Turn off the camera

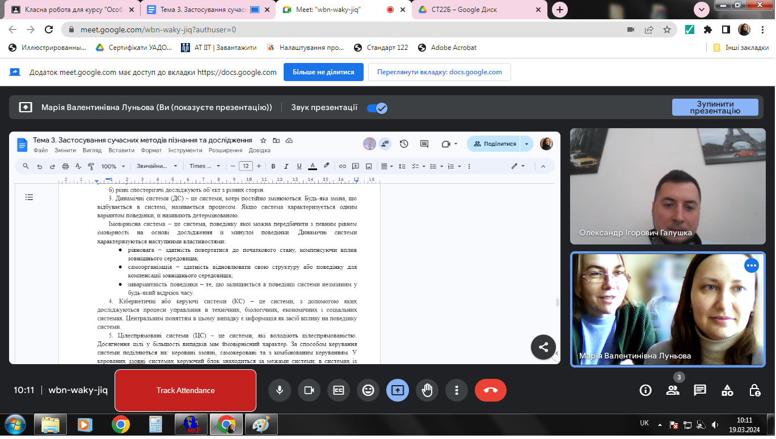(x=309, y=390)
